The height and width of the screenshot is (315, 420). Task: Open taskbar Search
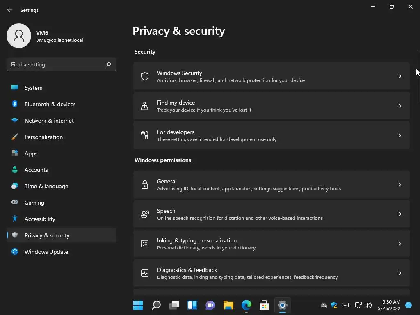[156, 305]
